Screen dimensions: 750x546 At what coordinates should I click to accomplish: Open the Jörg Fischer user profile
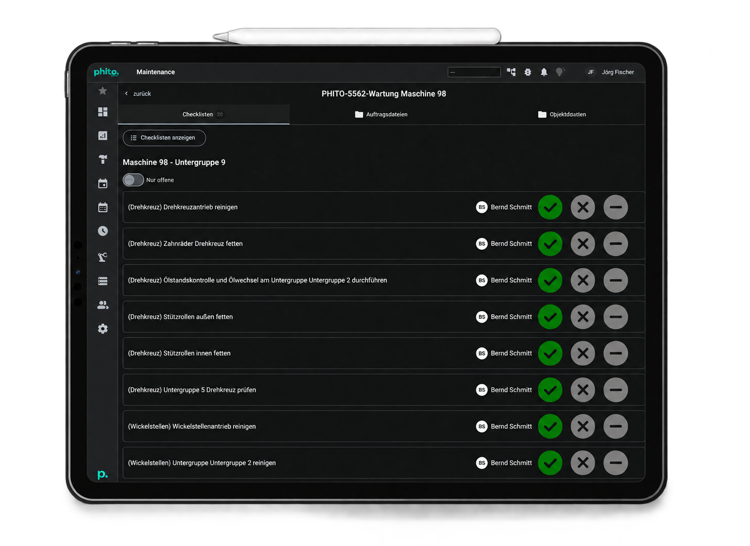point(618,72)
